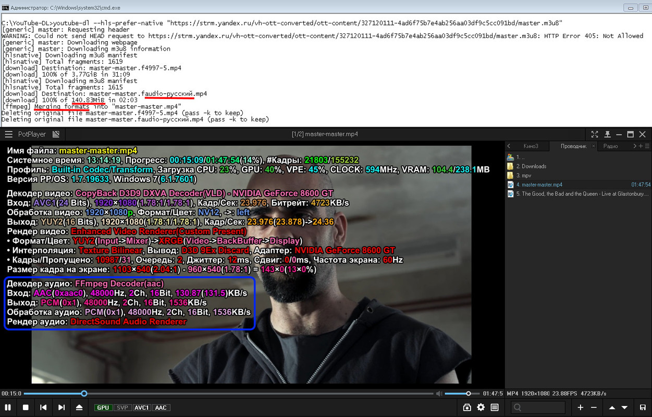Open the mpv folder in playlist
The image size is (652, 417).
point(579,176)
